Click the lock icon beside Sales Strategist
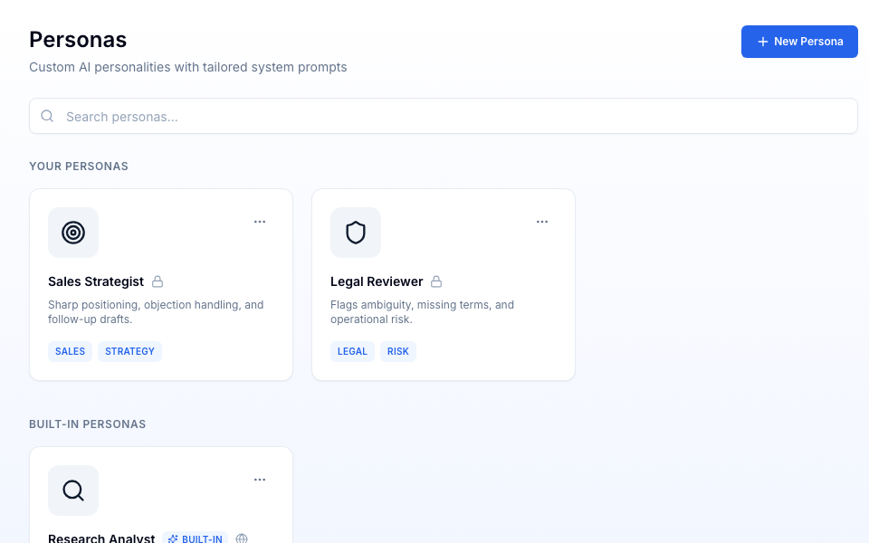 (158, 281)
